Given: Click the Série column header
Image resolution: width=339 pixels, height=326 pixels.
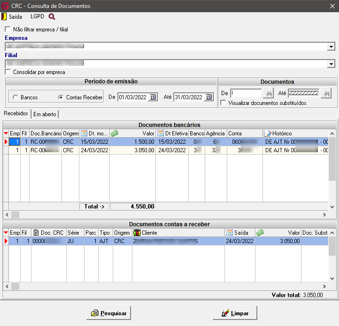Looking at the screenshot, I should (x=75, y=233).
